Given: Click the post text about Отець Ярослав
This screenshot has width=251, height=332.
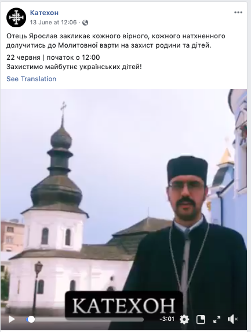Looking at the screenshot, I should click(116, 41).
